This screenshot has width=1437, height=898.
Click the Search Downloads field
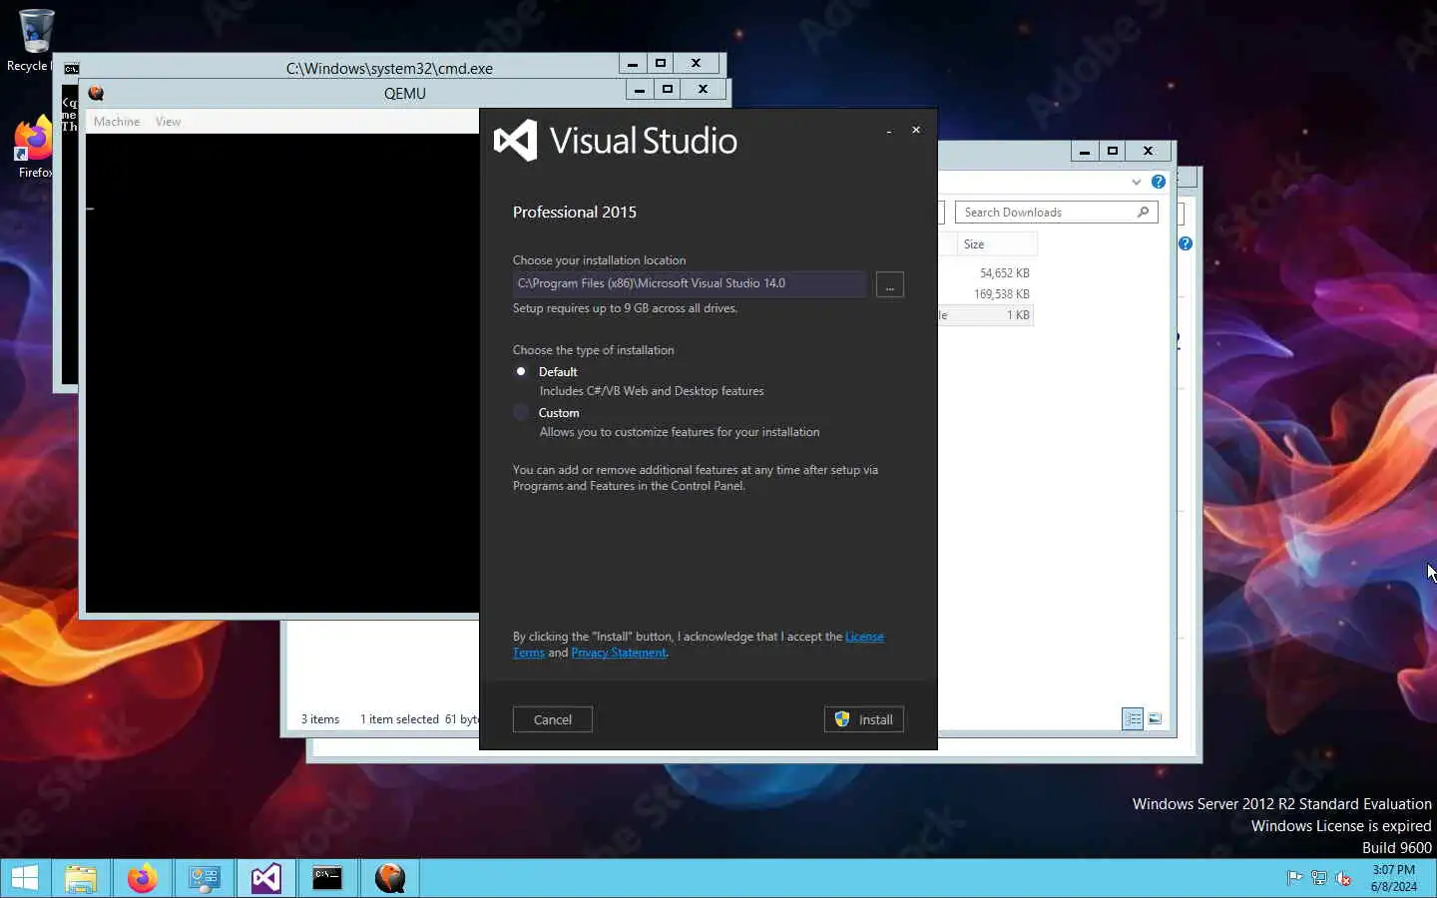[1046, 213]
